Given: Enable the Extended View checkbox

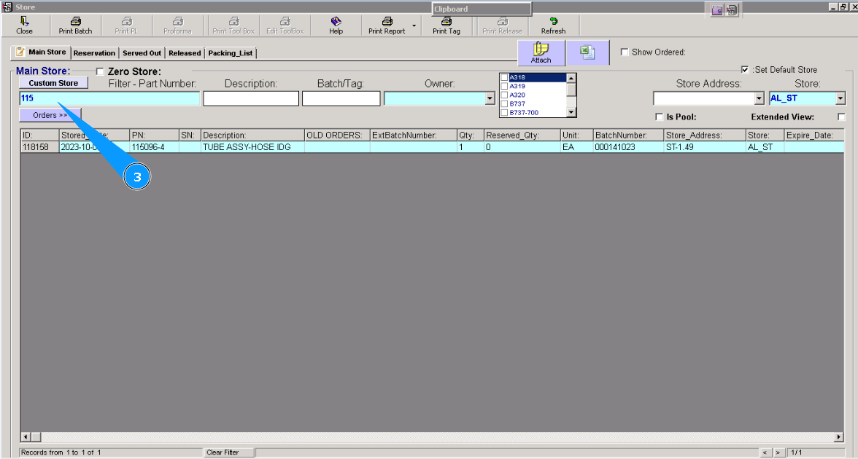Looking at the screenshot, I should [842, 117].
